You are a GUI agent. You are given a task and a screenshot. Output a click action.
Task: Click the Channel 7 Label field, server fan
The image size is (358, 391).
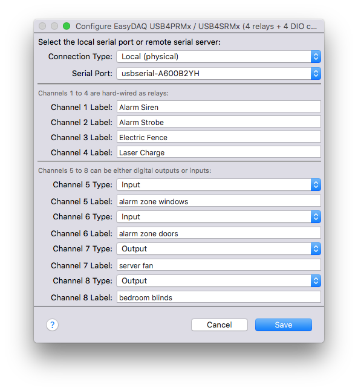point(219,265)
